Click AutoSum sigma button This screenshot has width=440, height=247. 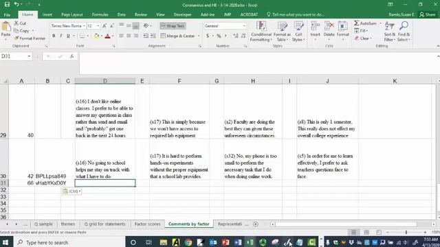(x=365, y=23)
